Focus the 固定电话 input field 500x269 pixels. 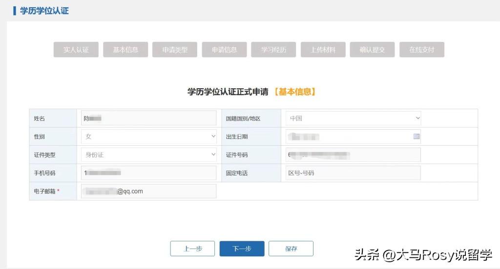(x=353, y=173)
